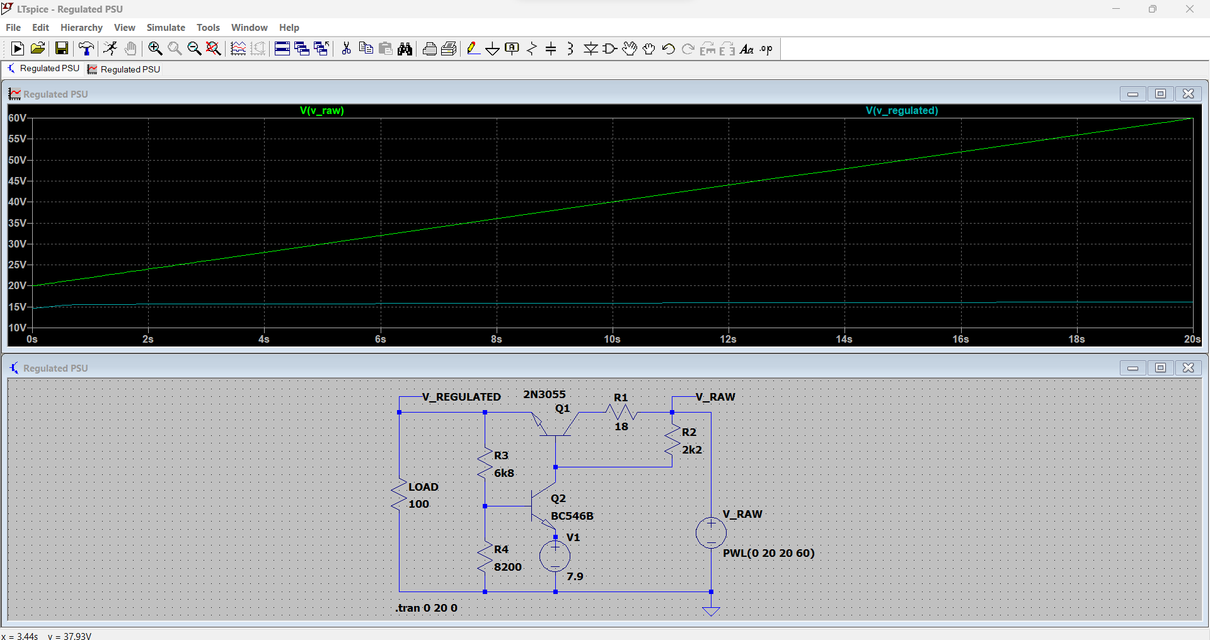Screen dimensions: 1210x640
Task: Click the Close All Windows toolbar icon
Action: (x=321, y=49)
